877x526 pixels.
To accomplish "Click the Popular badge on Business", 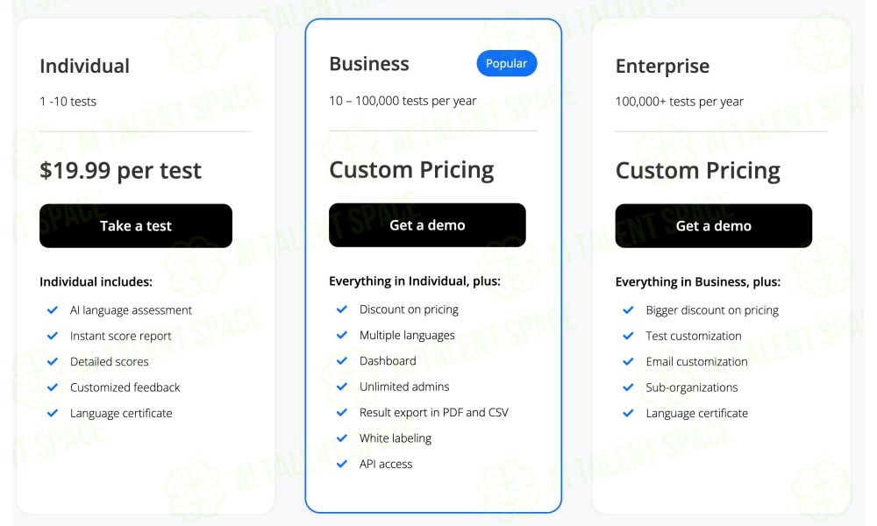I will [x=507, y=64].
